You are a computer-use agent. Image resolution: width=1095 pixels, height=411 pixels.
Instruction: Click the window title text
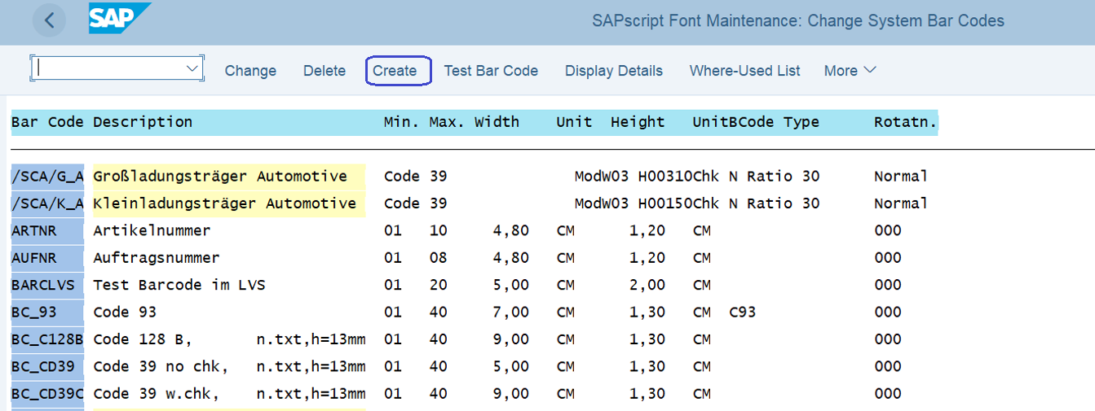[798, 20]
